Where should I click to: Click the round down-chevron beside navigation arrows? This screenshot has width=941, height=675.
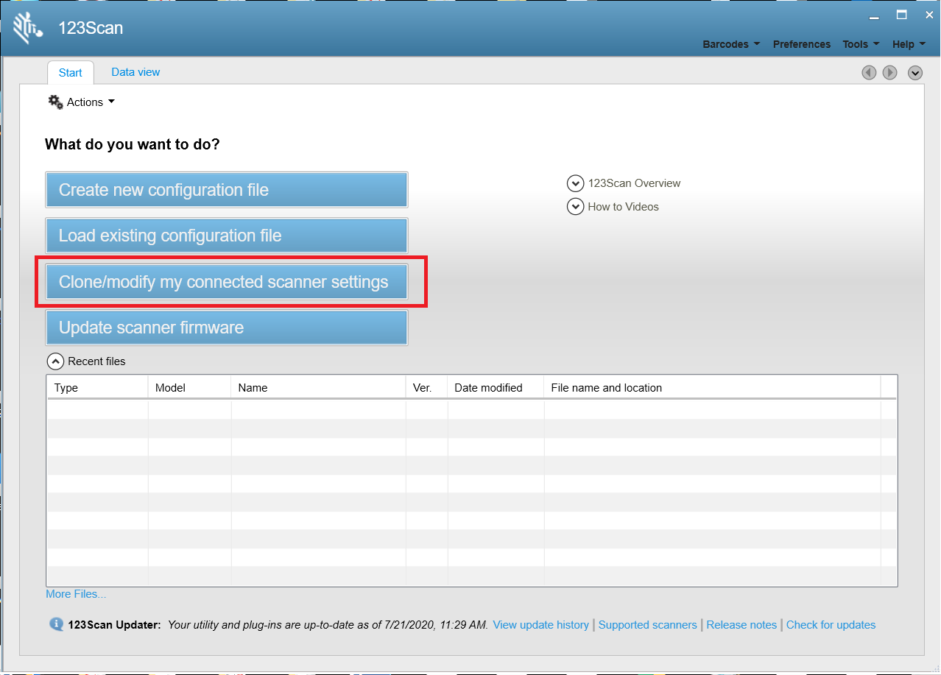(x=915, y=72)
